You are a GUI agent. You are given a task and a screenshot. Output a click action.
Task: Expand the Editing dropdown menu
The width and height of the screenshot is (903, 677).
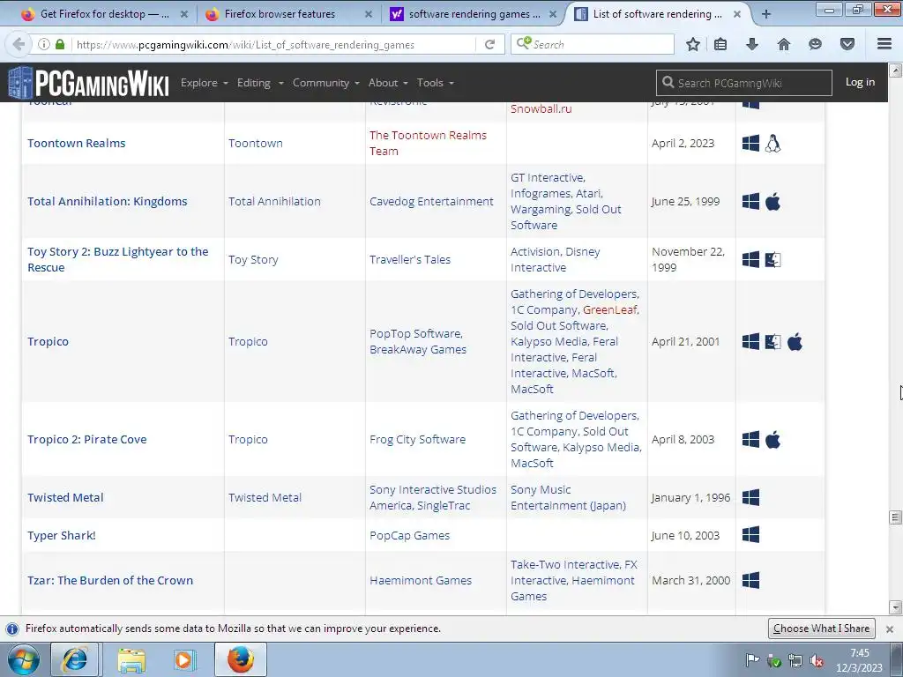260,83
